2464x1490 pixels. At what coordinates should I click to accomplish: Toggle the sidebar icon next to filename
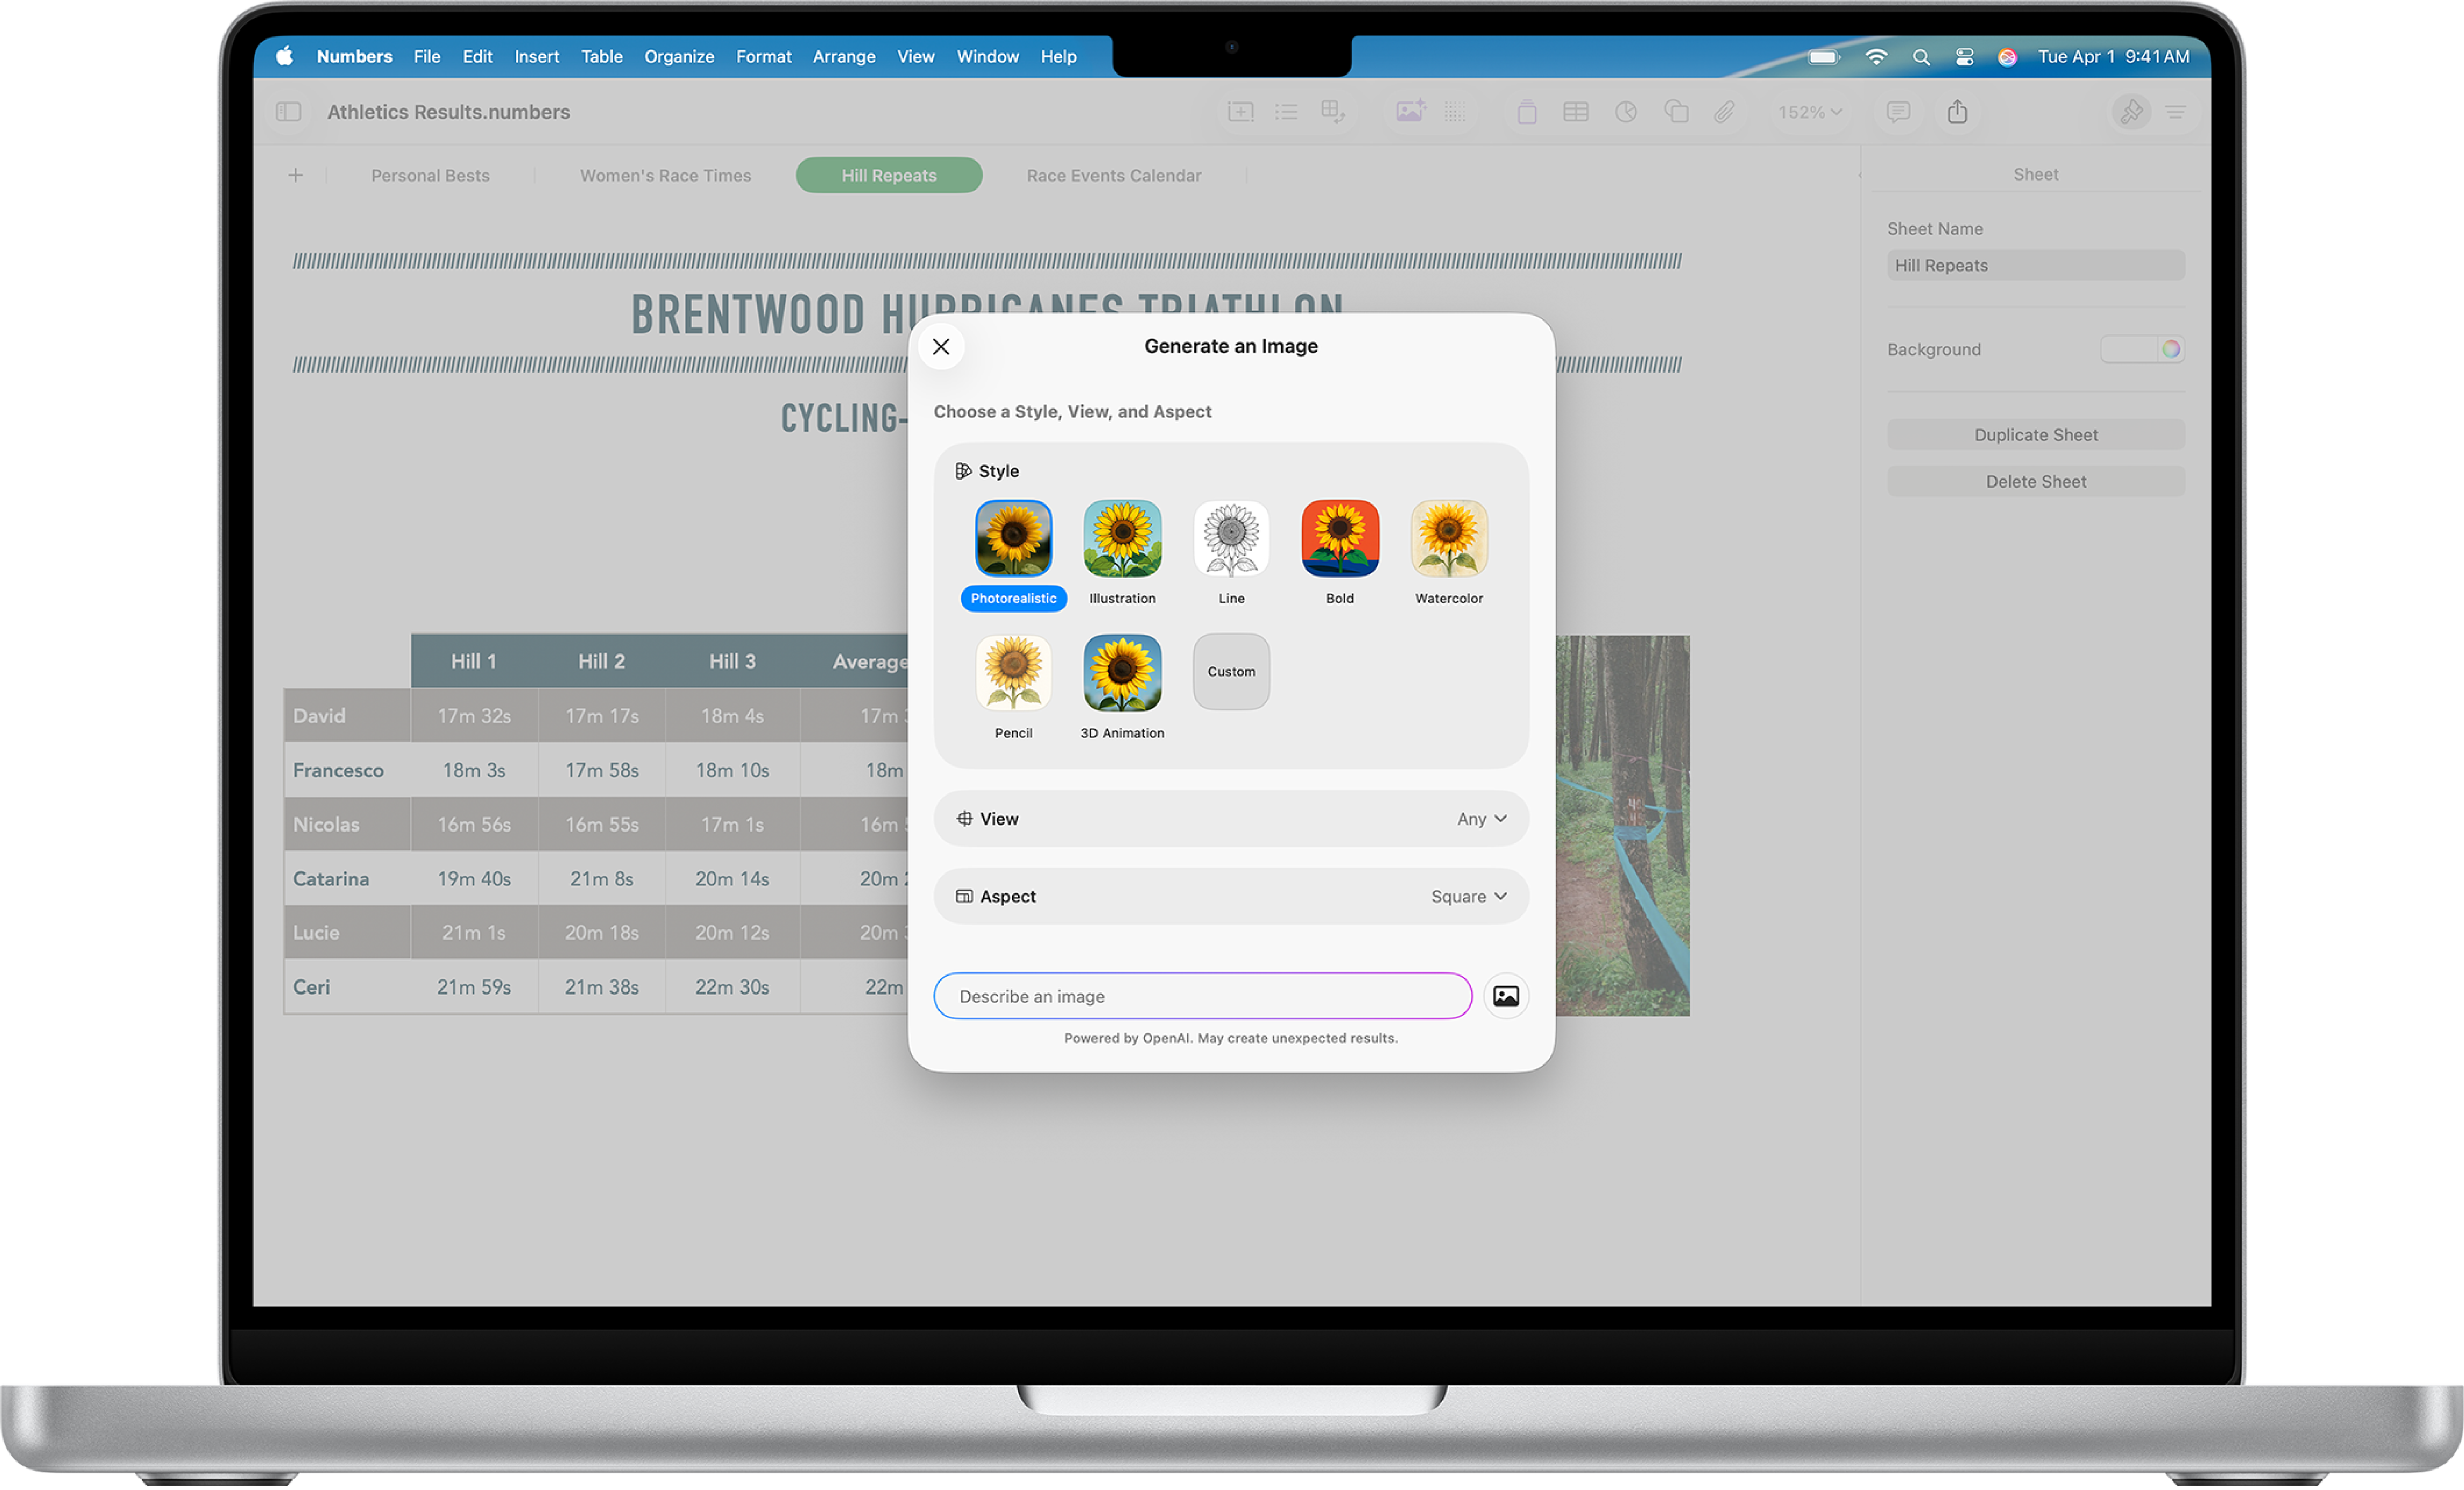click(288, 112)
